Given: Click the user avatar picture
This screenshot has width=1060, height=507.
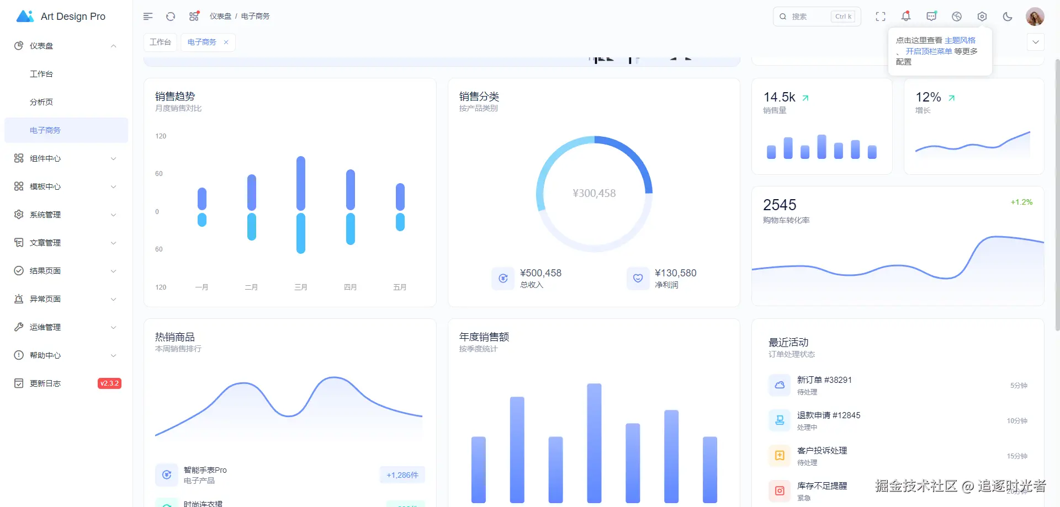Looking at the screenshot, I should point(1035,17).
